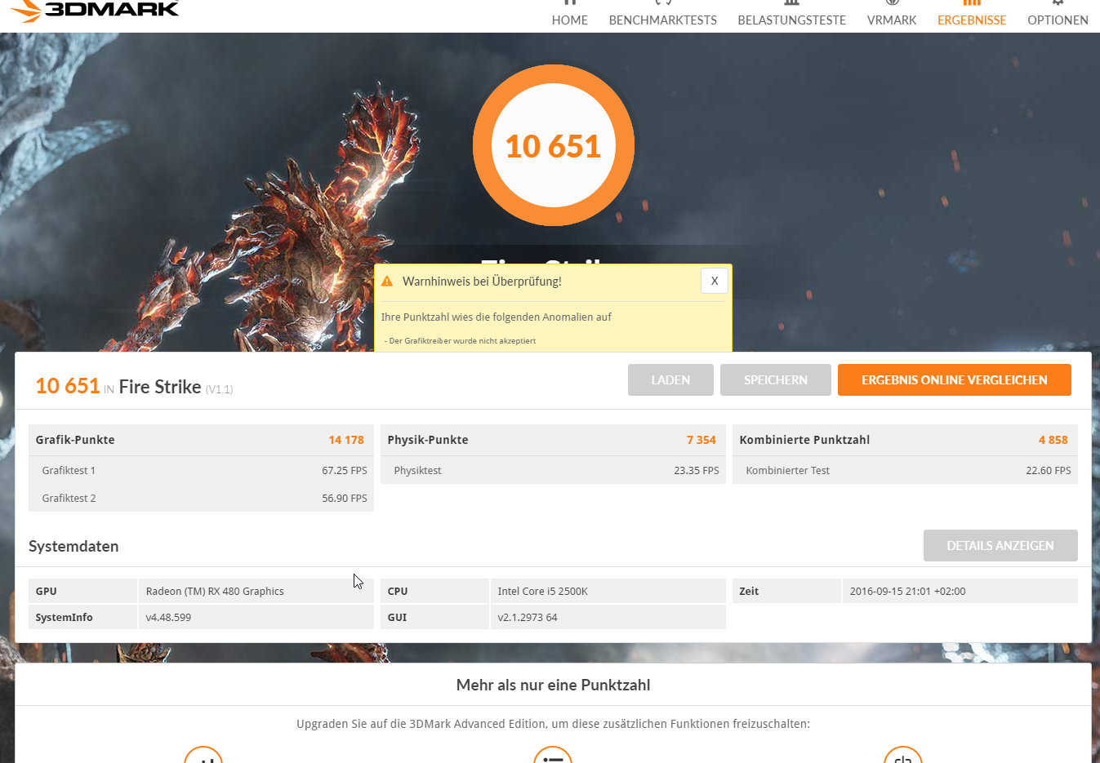Click the Physik-Punkte value 7 354

point(701,440)
